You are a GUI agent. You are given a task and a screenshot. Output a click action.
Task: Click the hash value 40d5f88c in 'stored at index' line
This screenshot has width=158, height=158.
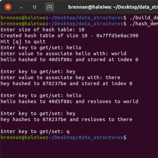(61, 60)
